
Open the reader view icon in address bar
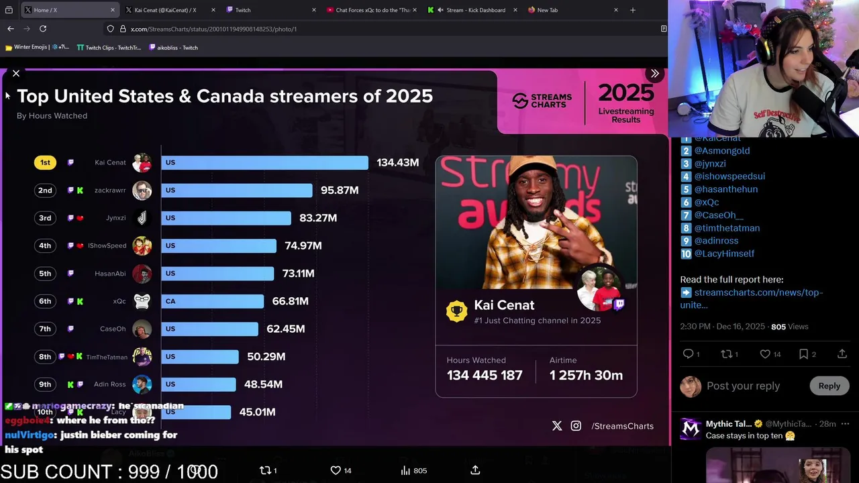[x=663, y=29]
